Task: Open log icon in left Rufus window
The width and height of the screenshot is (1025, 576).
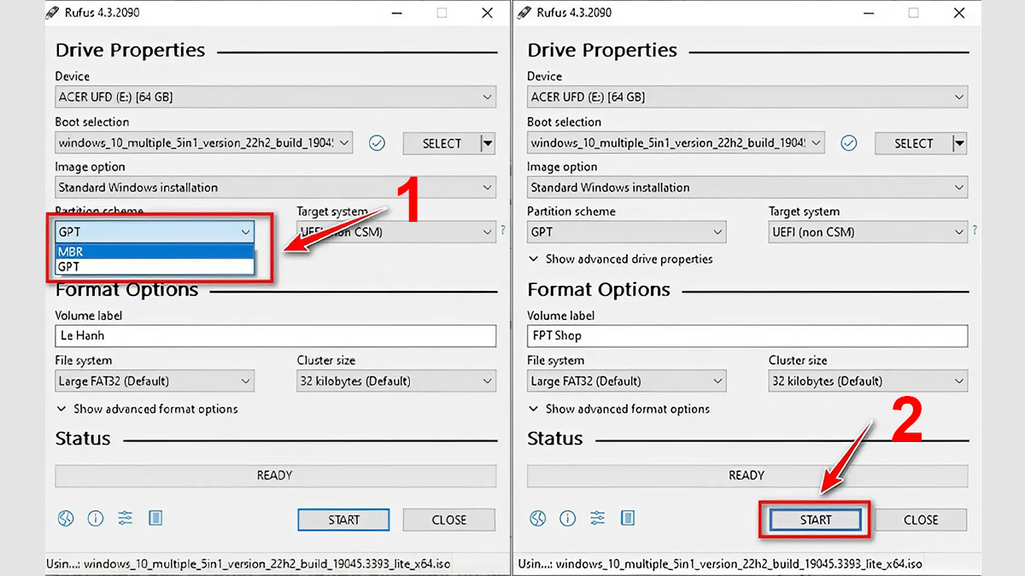Action: 155,518
